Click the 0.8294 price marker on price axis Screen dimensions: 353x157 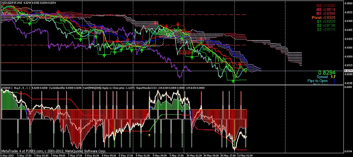(x=348, y=71)
